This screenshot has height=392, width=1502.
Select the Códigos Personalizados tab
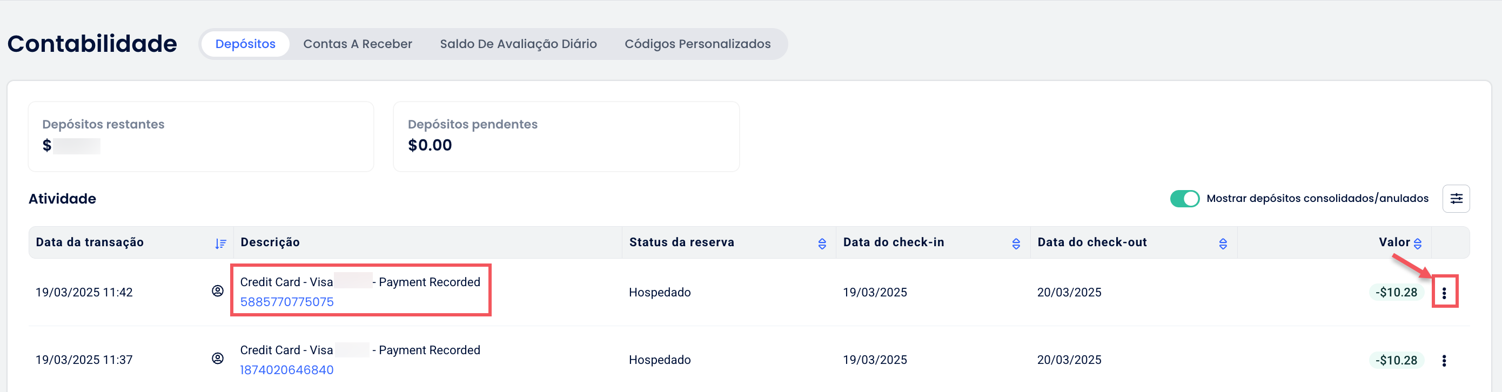[698, 44]
